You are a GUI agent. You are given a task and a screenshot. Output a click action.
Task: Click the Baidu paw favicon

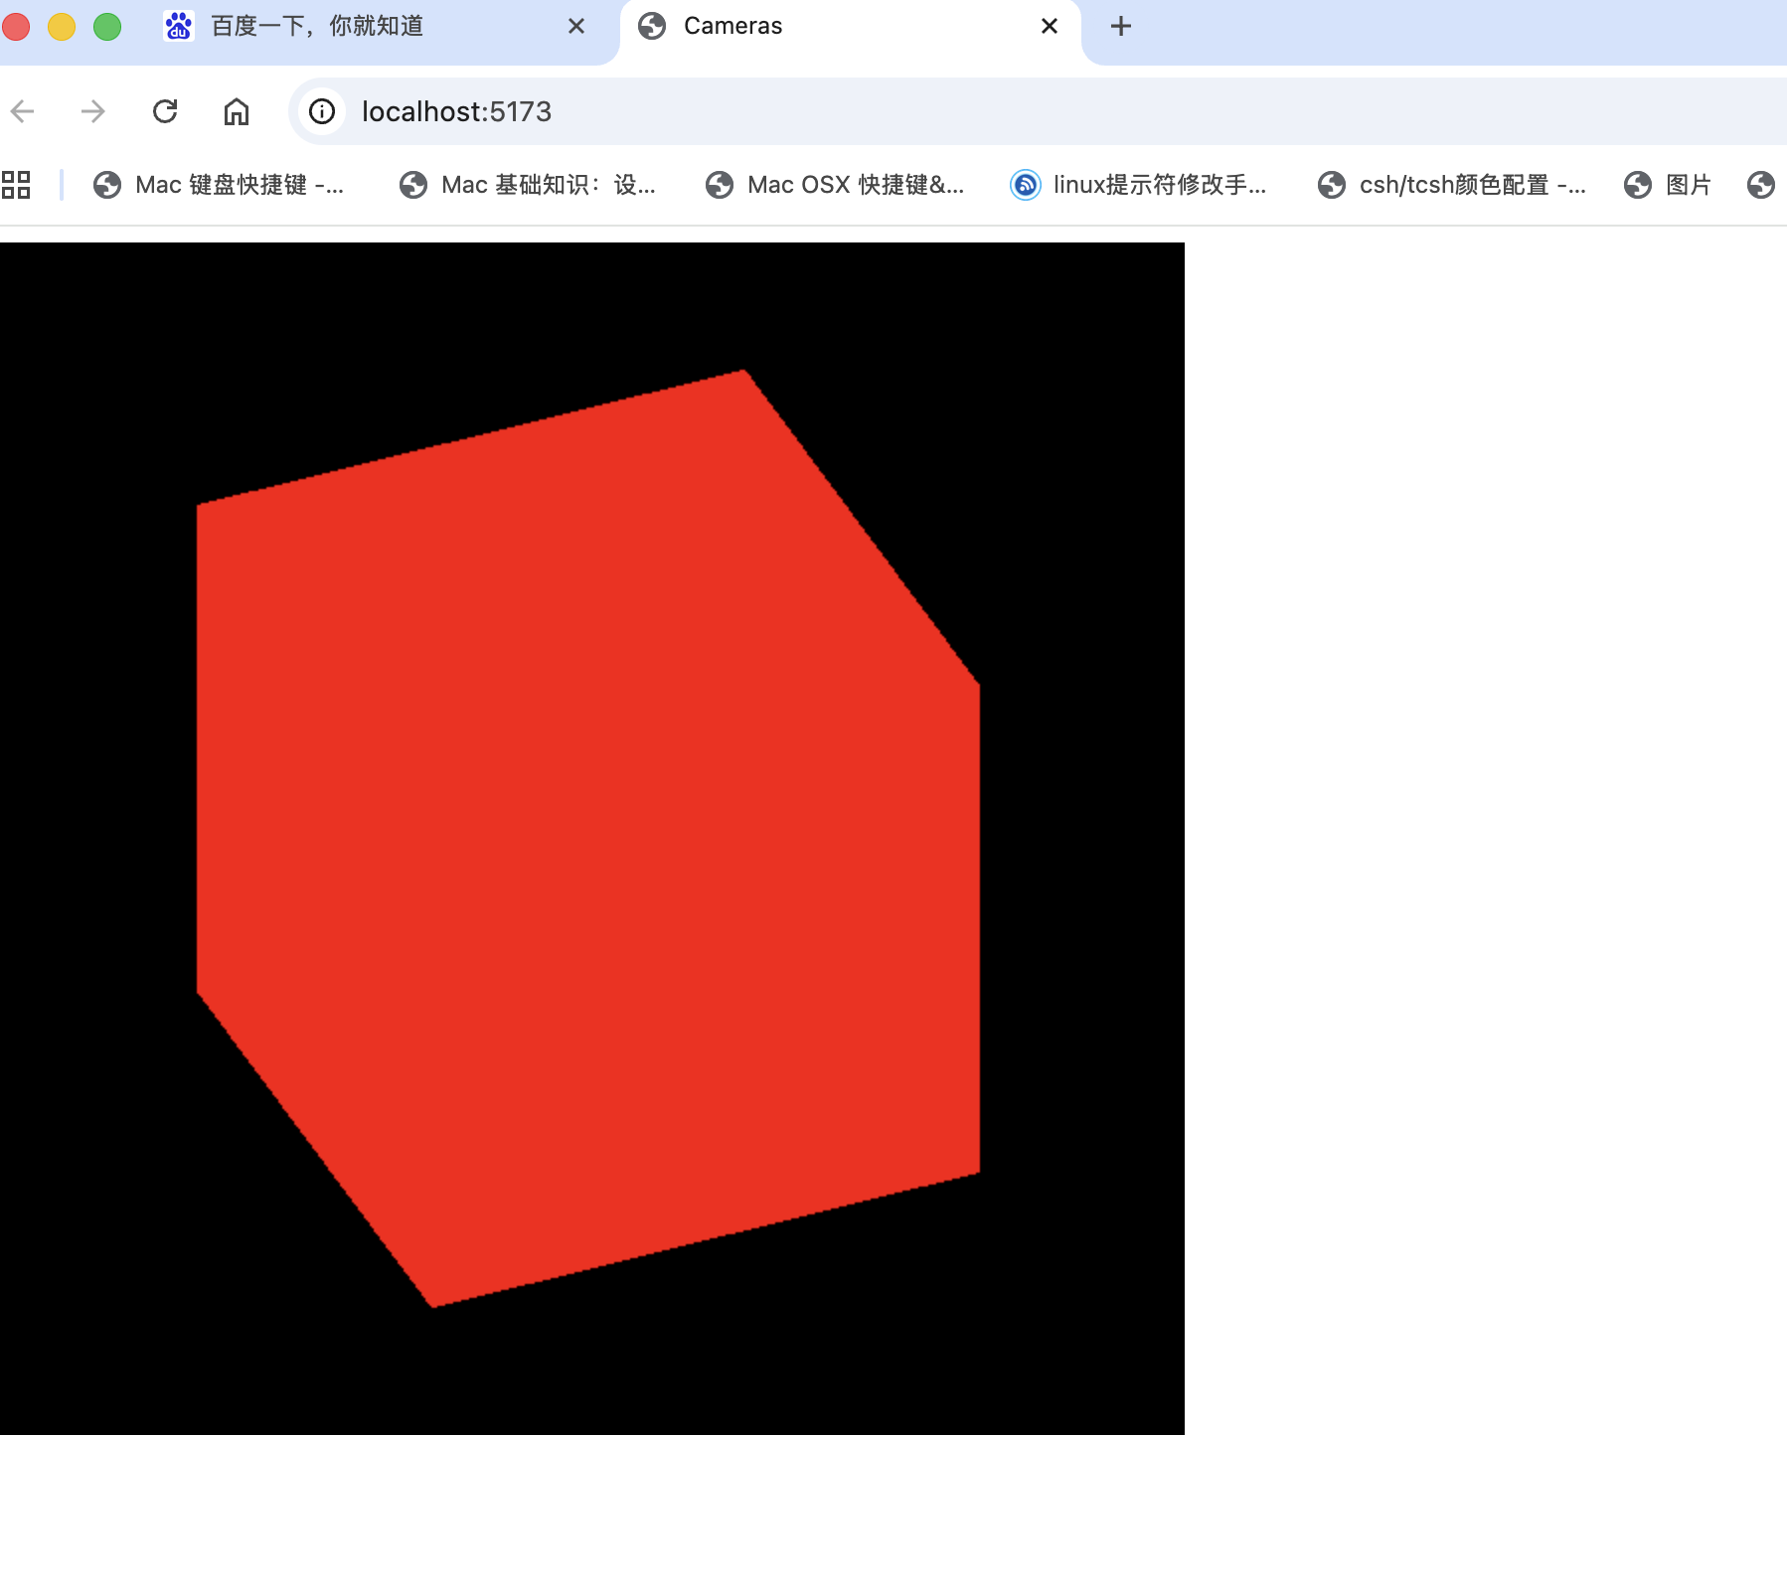(179, 26)
